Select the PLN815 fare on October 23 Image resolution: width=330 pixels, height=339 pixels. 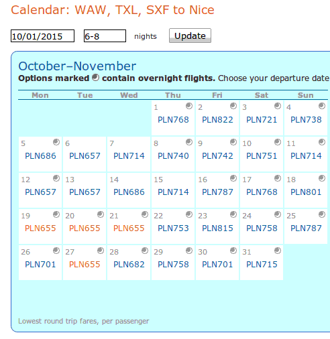(217, 228)
